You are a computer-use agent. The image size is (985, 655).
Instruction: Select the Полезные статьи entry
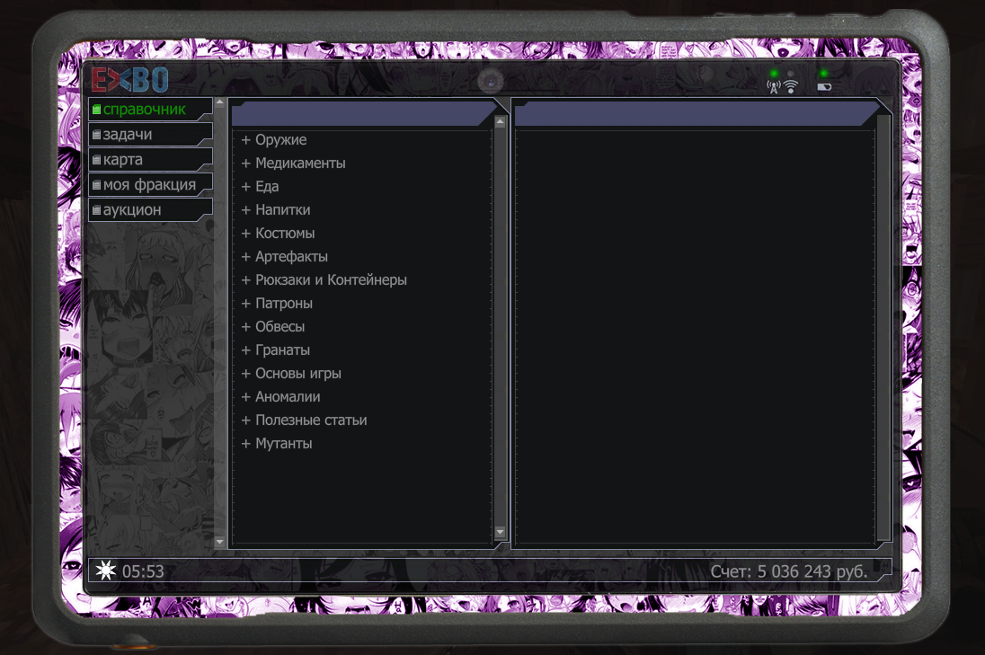click(311, 420)
